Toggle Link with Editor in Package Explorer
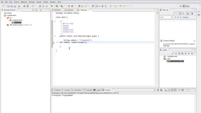The image size is (201, 113). [36, 10]
